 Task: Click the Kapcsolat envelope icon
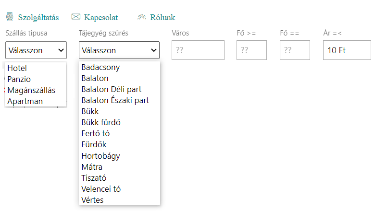[75, 17]
